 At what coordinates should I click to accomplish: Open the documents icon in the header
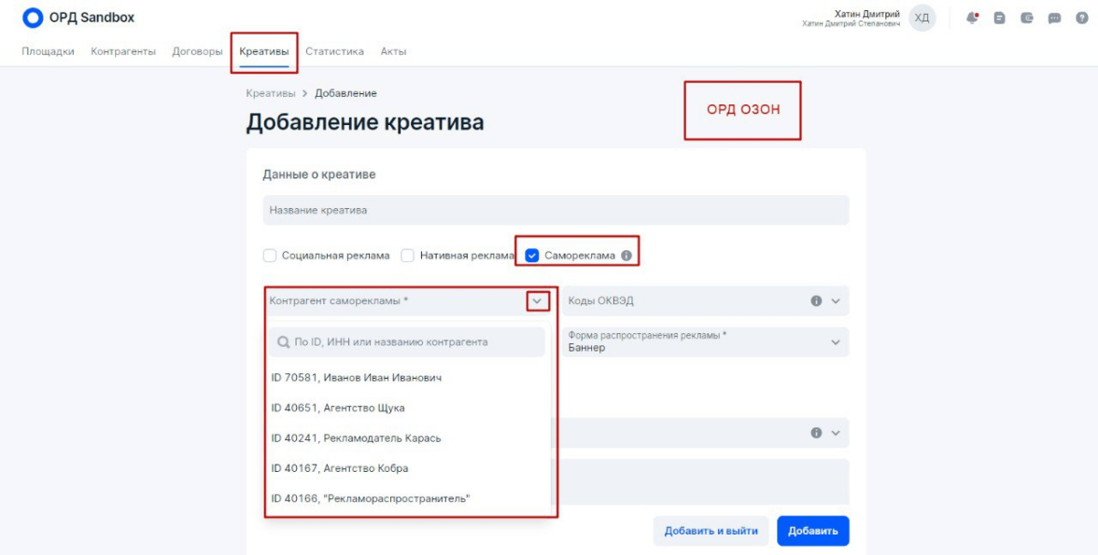(999, 19)
